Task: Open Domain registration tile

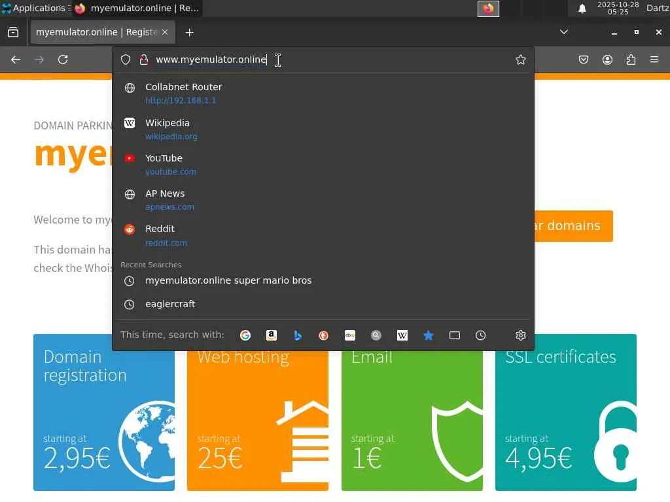Action: [x=104, y=412]
